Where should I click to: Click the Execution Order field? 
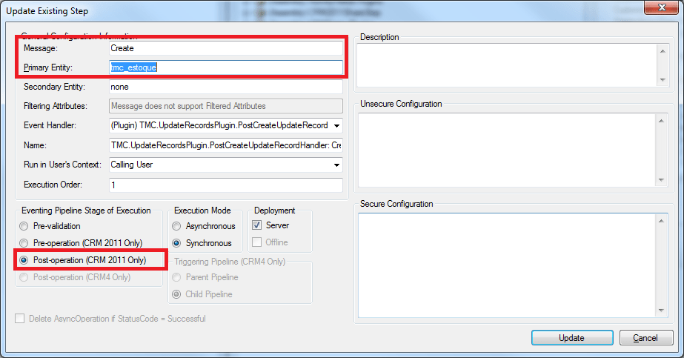click(x=225, y=185)
